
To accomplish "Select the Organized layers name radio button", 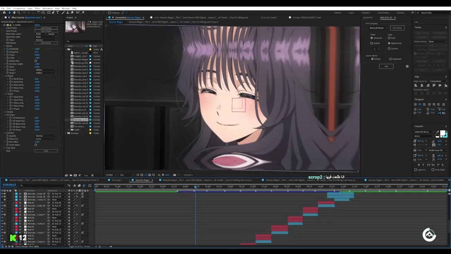I will (390, 59).
